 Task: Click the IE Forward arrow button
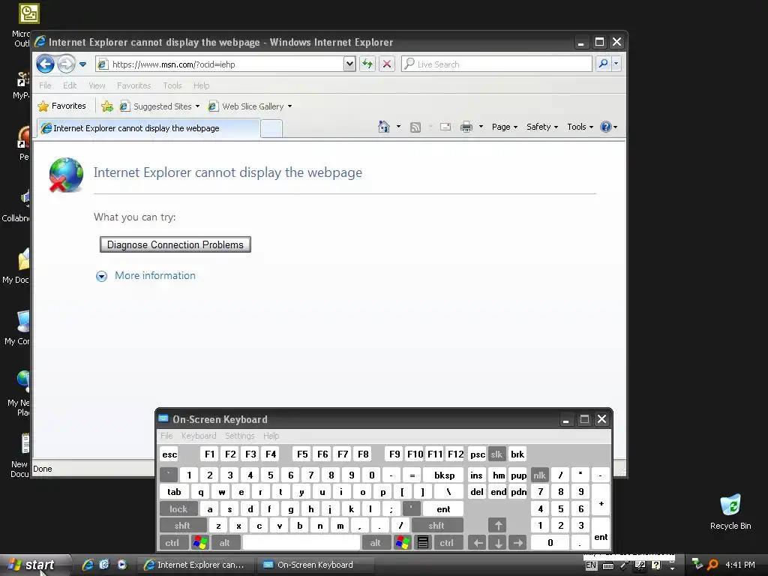point(66,64)
